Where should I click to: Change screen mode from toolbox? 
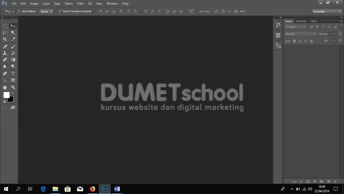click(x=13, y=107)
